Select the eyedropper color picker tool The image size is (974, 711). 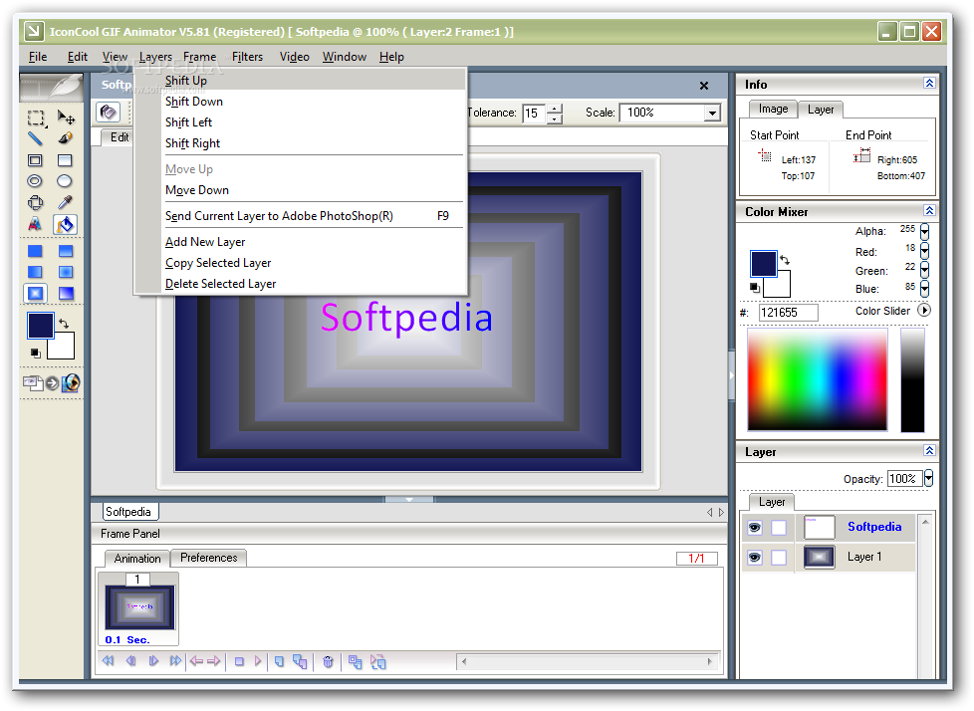[65, 202]
